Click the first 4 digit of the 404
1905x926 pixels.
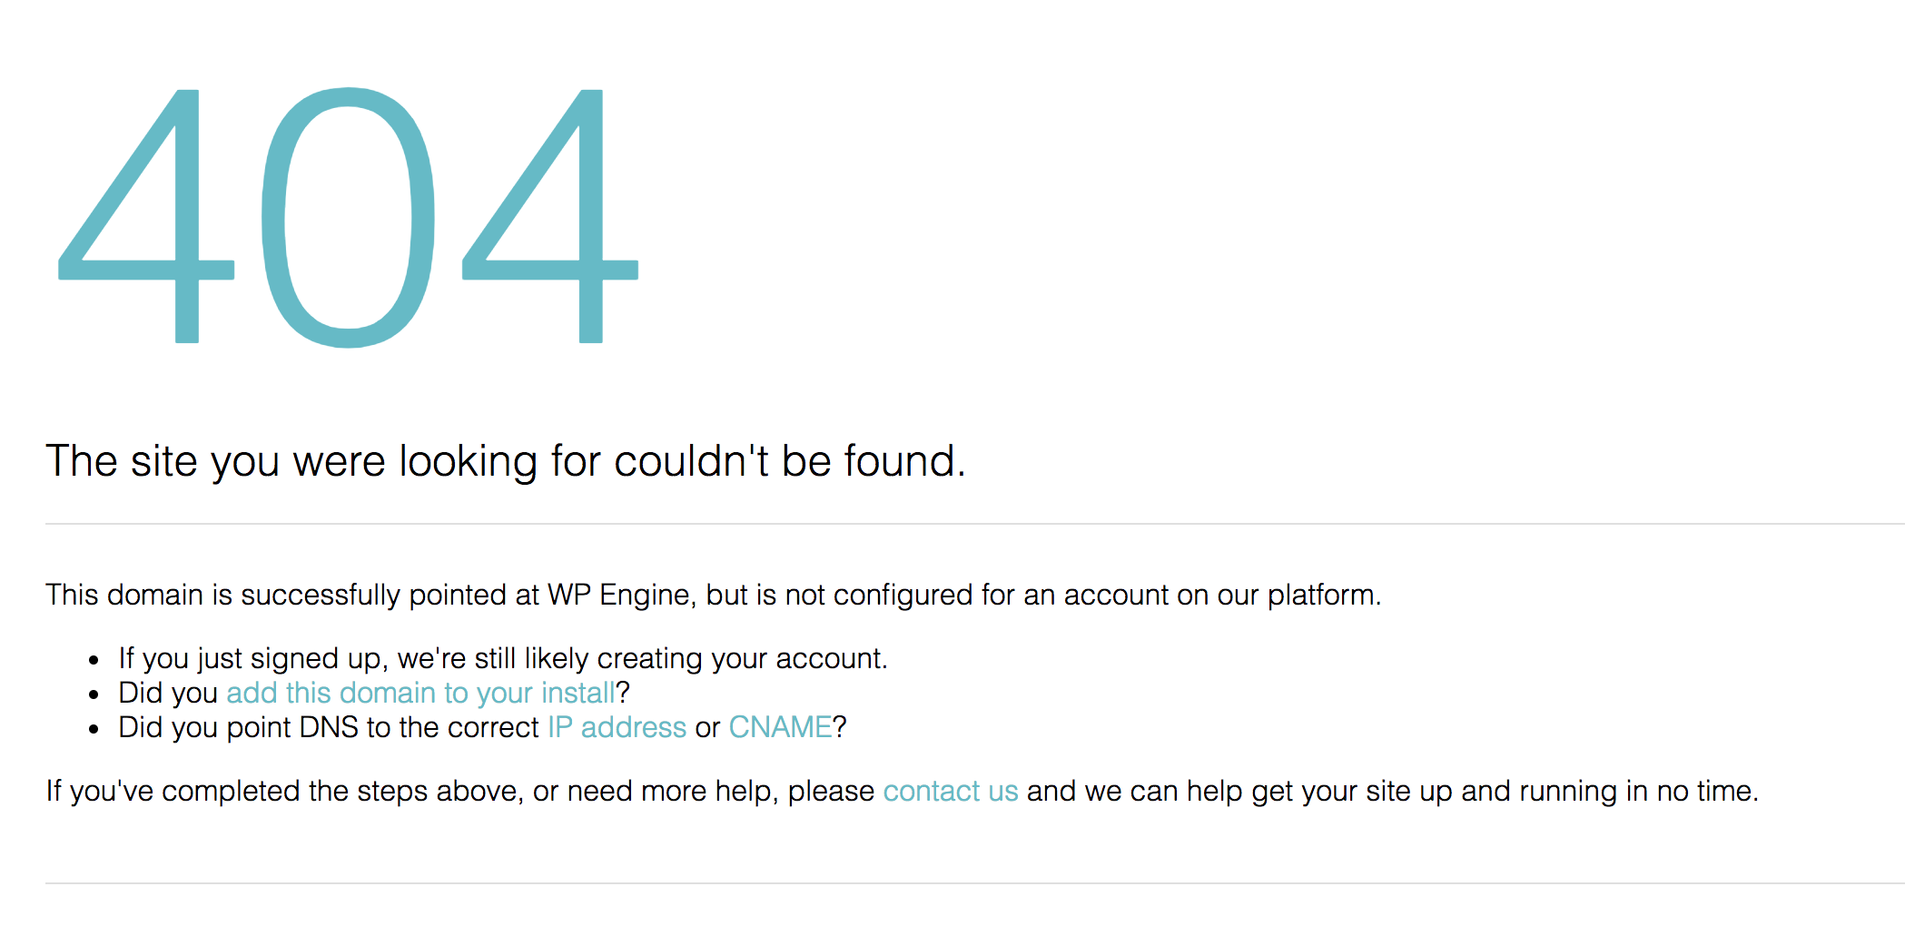click(x=146, y=216)
